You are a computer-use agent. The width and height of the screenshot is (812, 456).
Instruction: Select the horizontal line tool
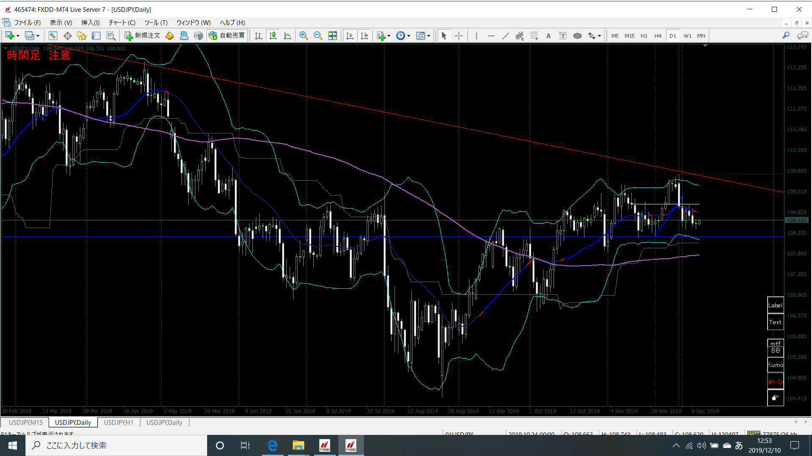(x=491, y=36)
